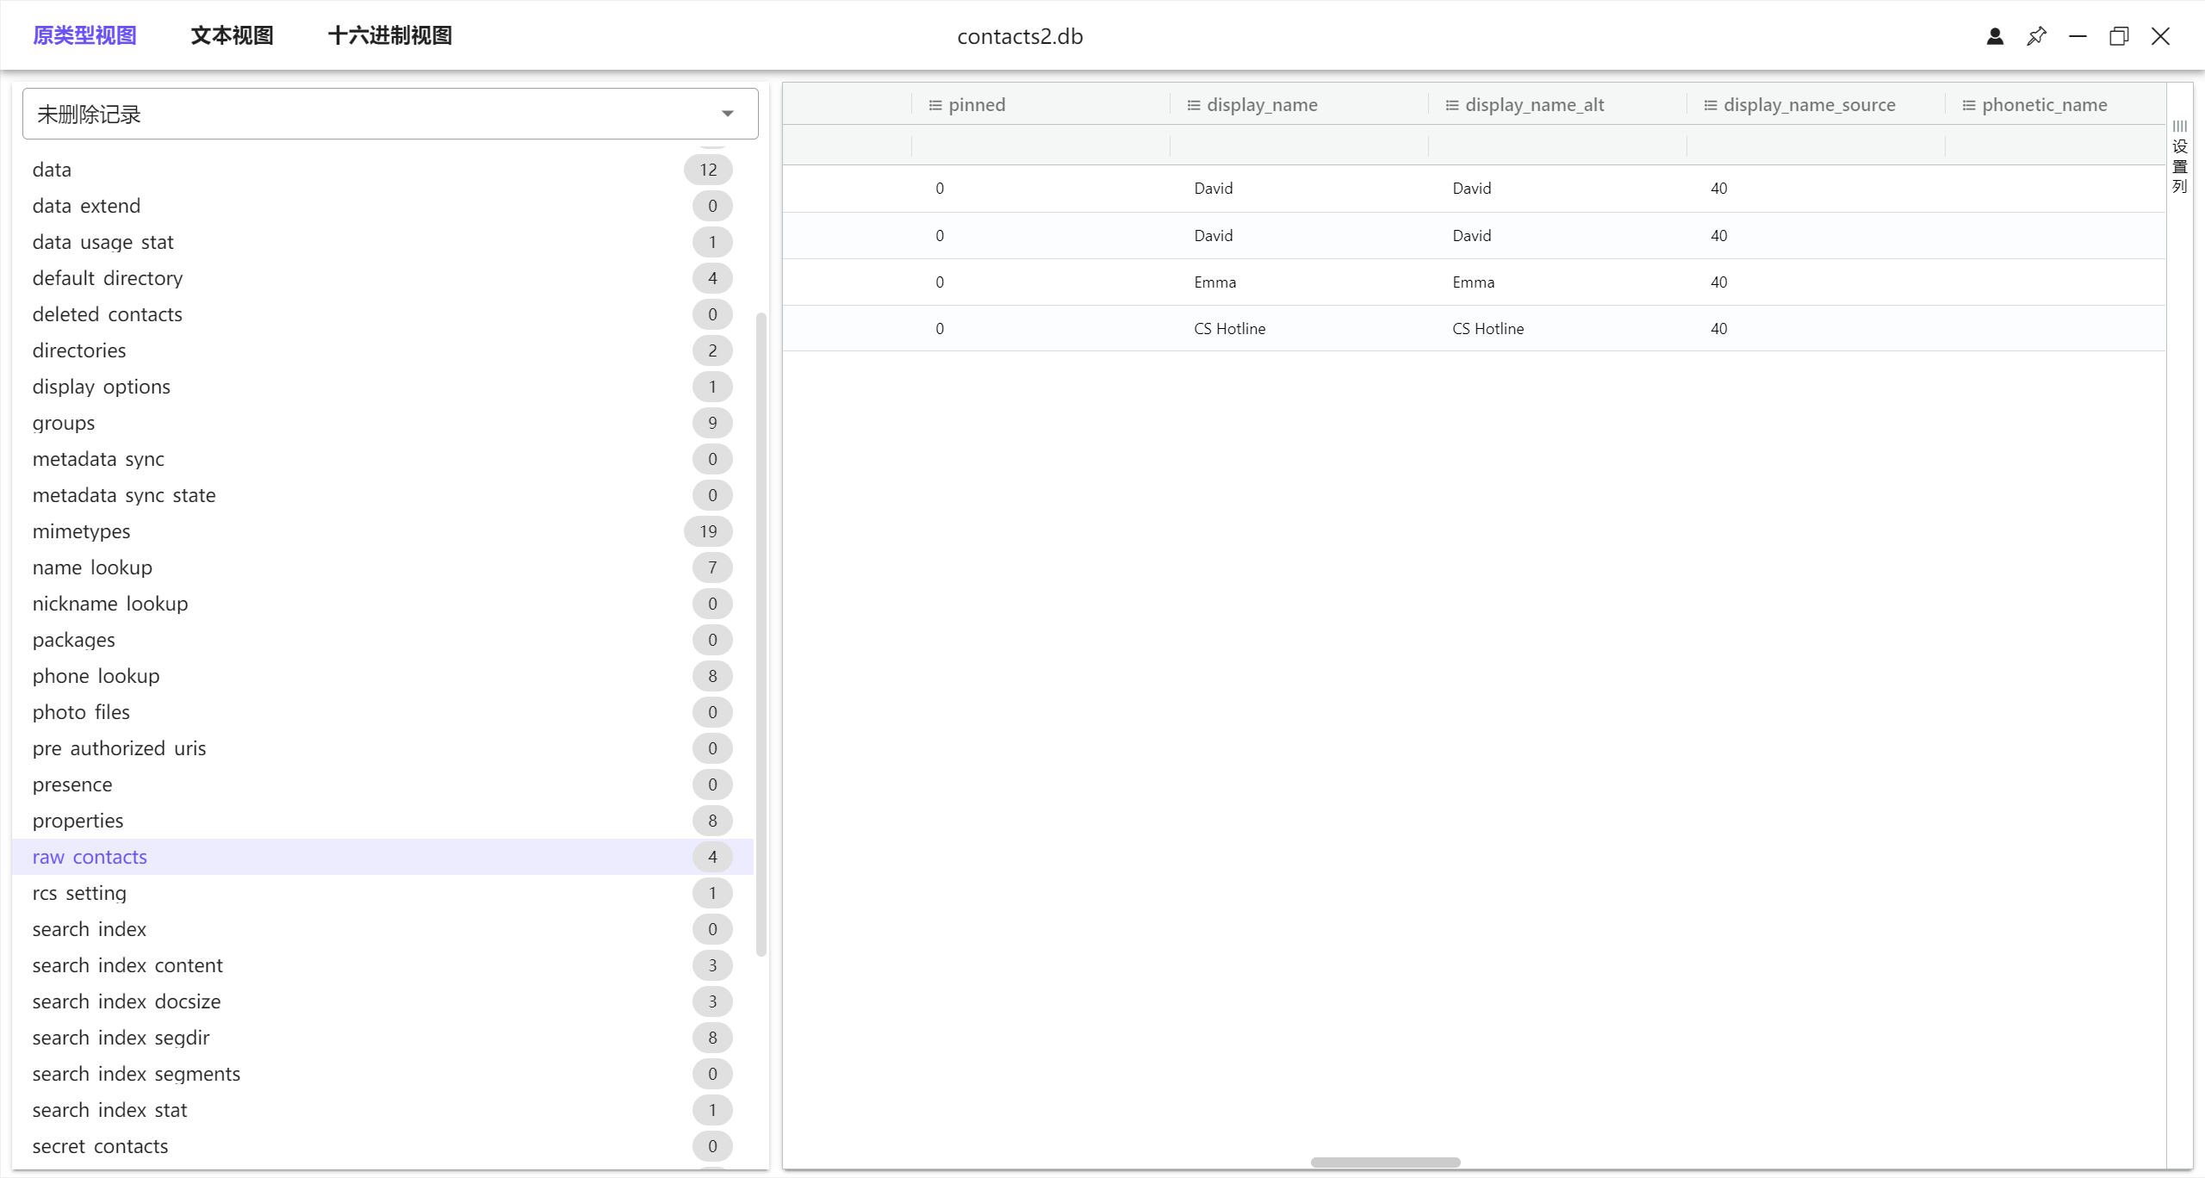Viewport: 2205px width, 1178px height.
Task: Open the search index content table
Action: [x=127, y=965]
